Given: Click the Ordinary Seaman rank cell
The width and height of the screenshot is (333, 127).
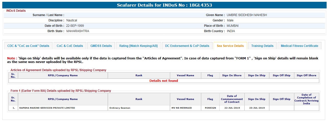Looking at the screenshot, I should 120,108.
